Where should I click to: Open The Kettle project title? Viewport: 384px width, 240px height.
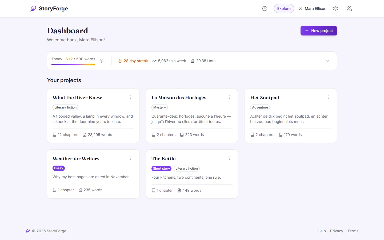click(163, 159)
